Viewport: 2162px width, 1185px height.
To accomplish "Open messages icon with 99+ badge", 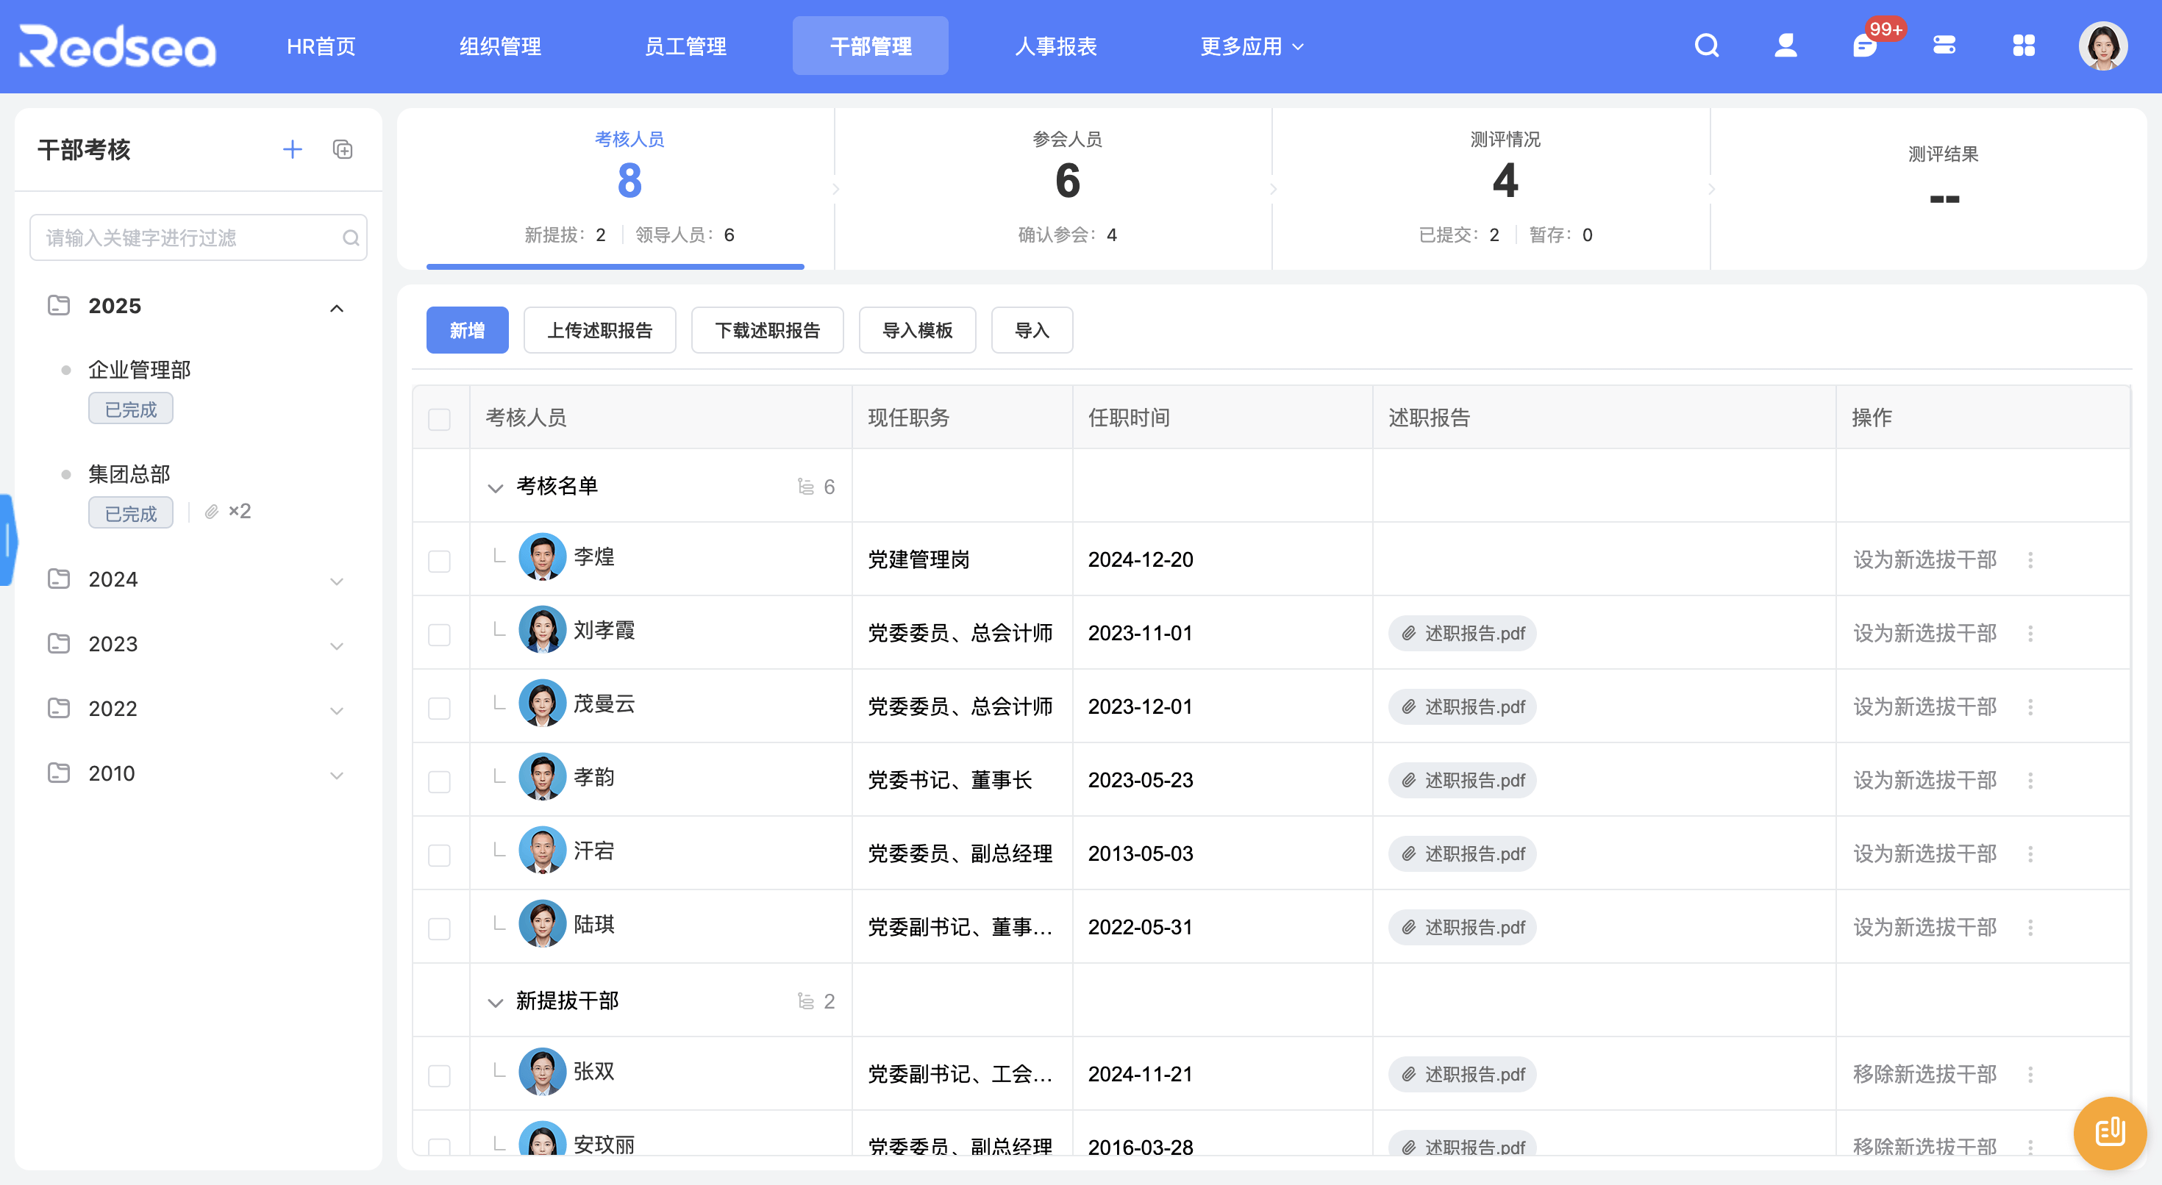I will click(1864, 46).
